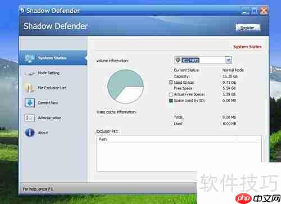281x204 pixels.
Task: Show the About page
Action: coord(43,133)
